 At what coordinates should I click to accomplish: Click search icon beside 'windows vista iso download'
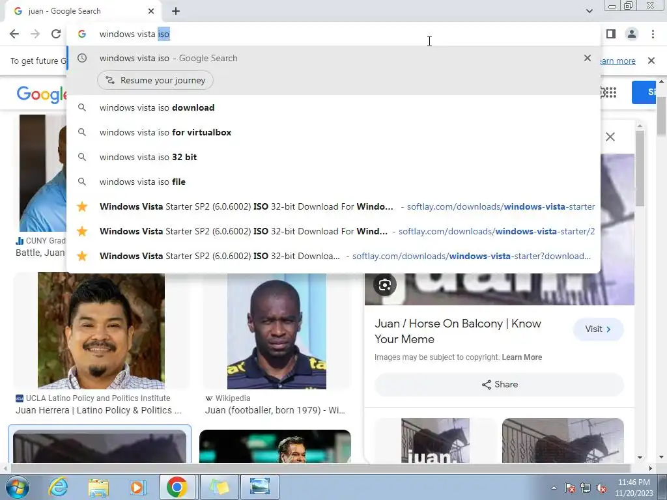pyautogui.click(x=82, y=107)
